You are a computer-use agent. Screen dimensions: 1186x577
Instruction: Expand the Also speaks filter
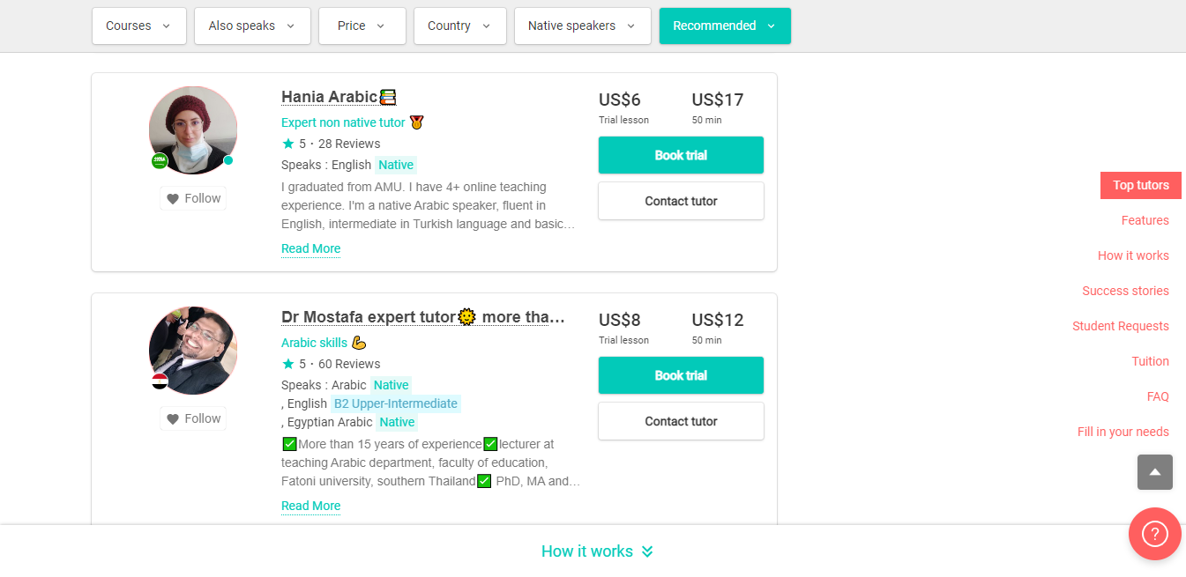point(252,26)
